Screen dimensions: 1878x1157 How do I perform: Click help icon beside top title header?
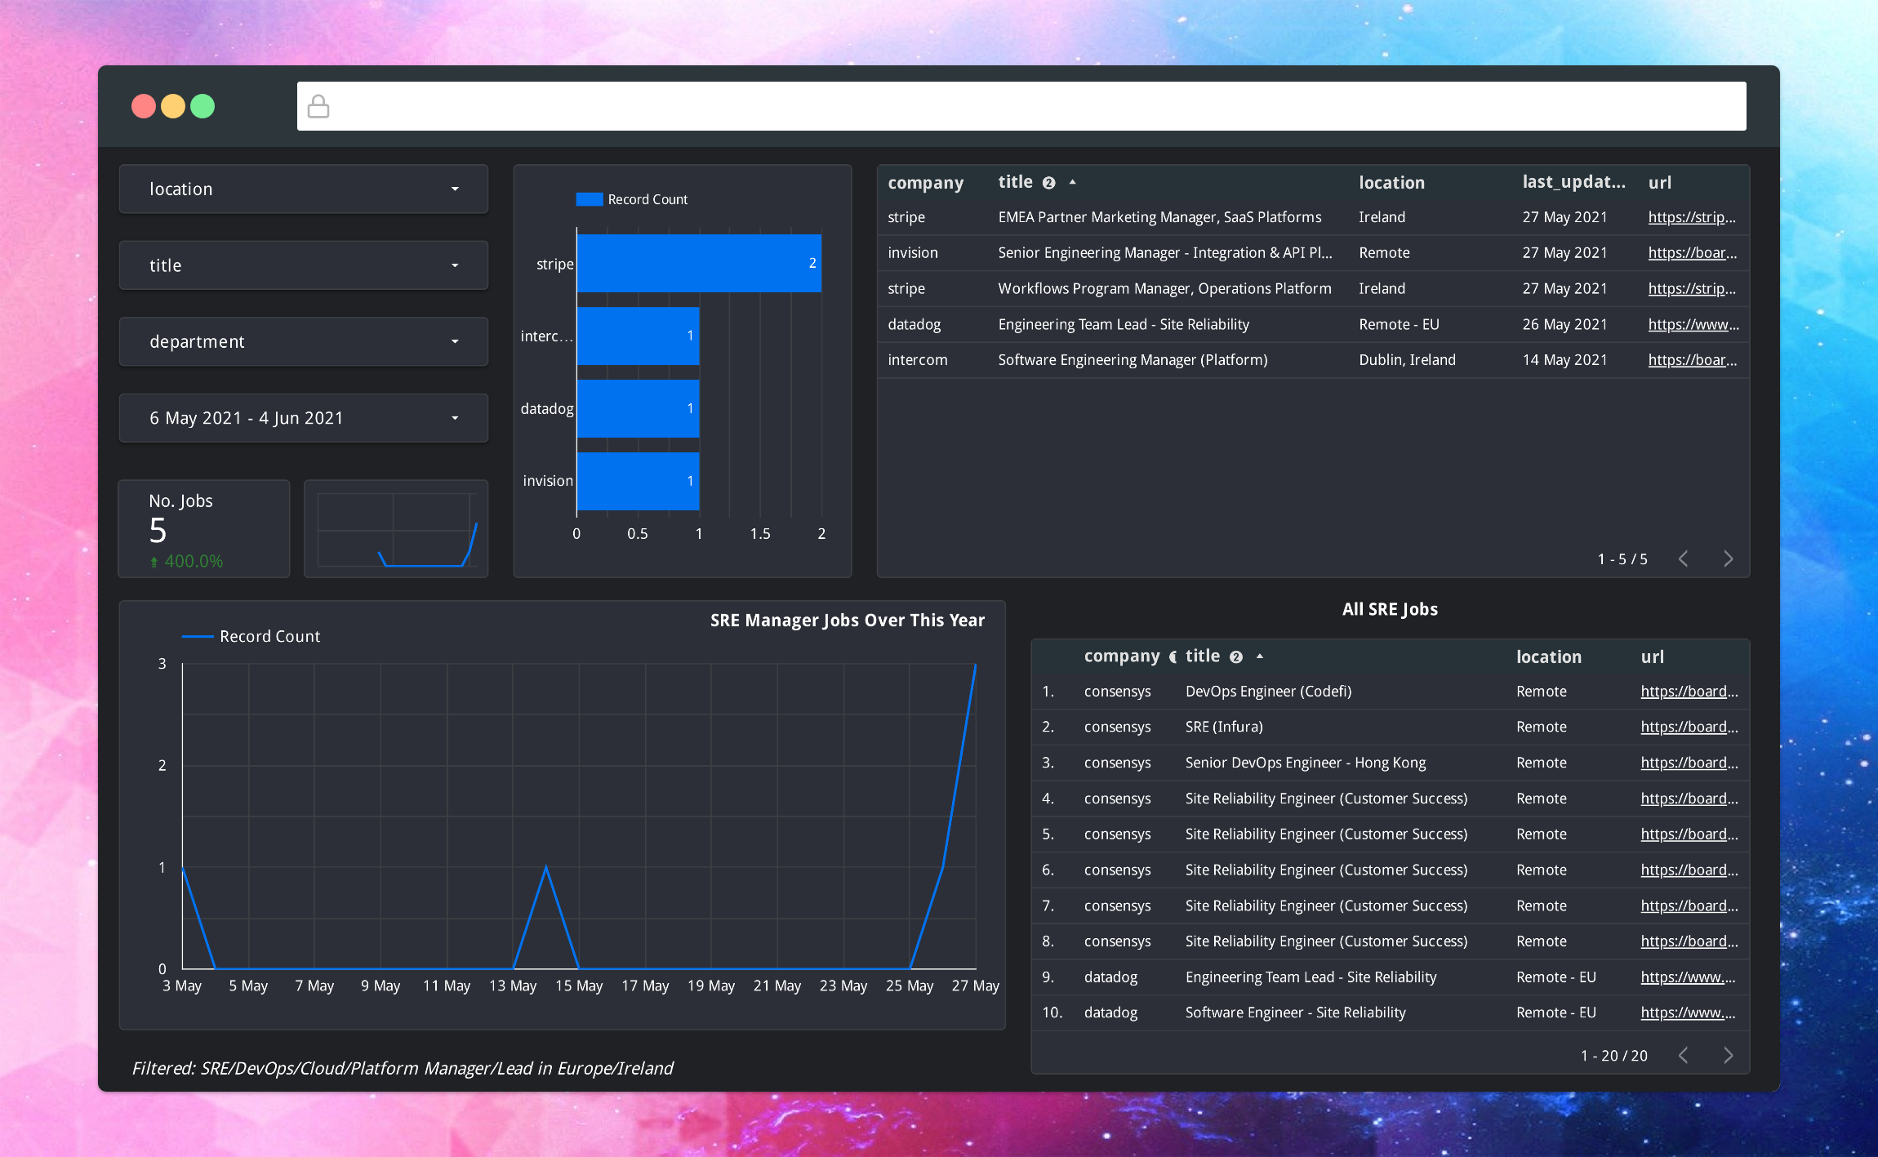[1049, 183]
